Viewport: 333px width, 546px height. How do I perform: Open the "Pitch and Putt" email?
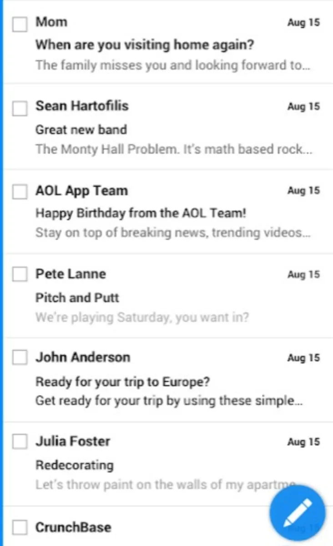(77, 298)
